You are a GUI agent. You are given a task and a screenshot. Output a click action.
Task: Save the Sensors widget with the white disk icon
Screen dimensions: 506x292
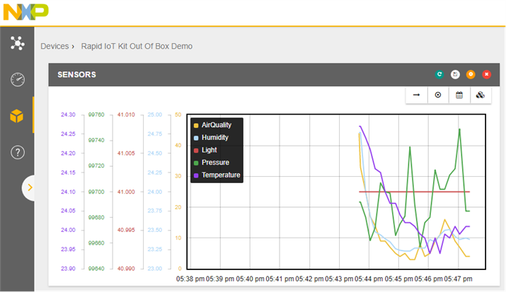pyautogui.click(x=455, y=74)
